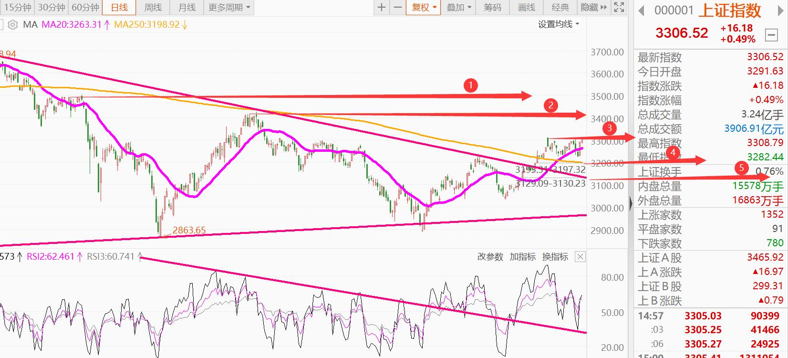Image resolution: width=788 pixels, height=358 pixels.
Task: Zoom in chart with plus button
Action: pyautogui.click(x=381, y=7)
